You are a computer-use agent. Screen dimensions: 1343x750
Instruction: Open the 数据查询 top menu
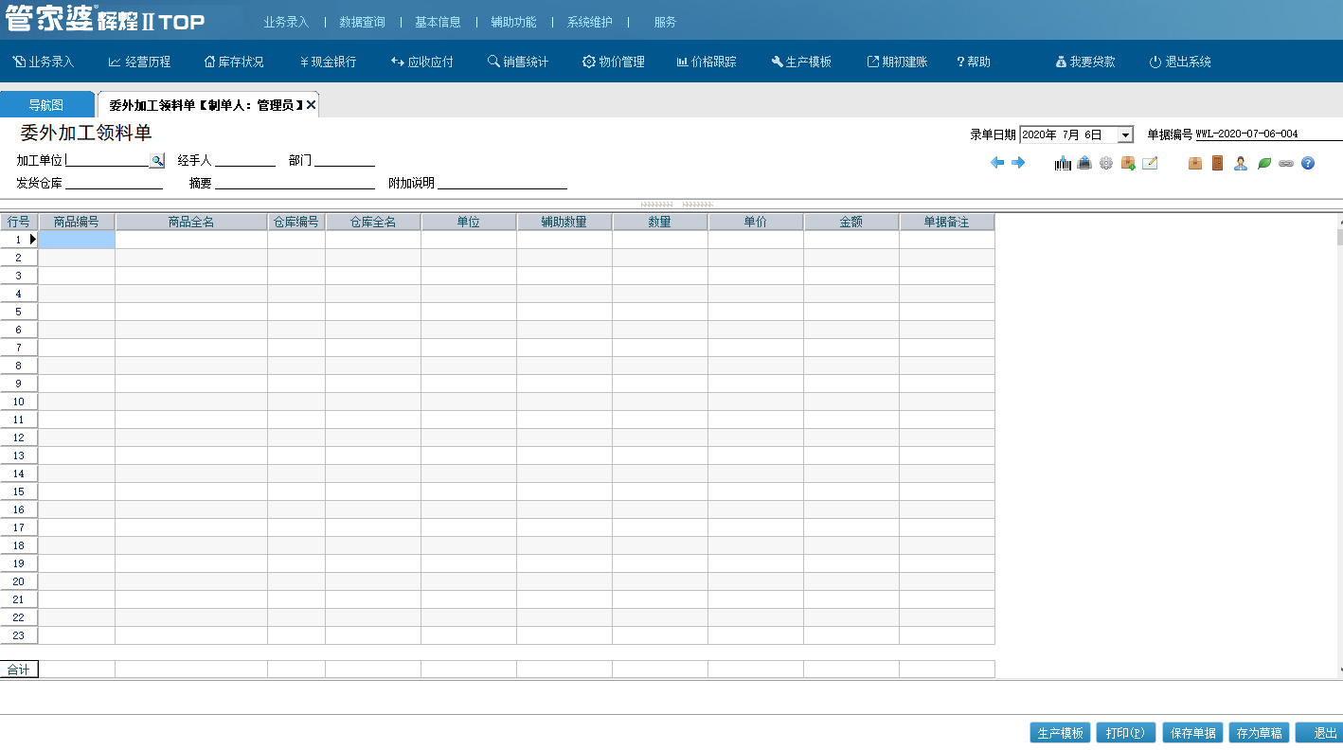coord(362,22)
